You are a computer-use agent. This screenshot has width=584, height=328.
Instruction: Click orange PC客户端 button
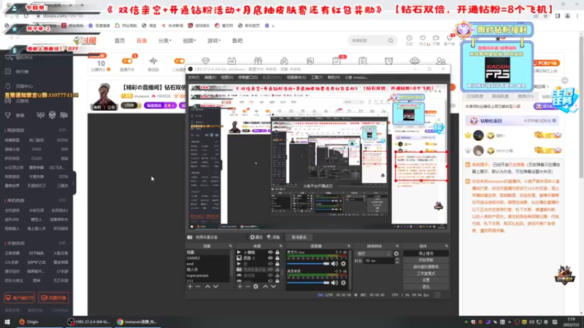(546, 63)
